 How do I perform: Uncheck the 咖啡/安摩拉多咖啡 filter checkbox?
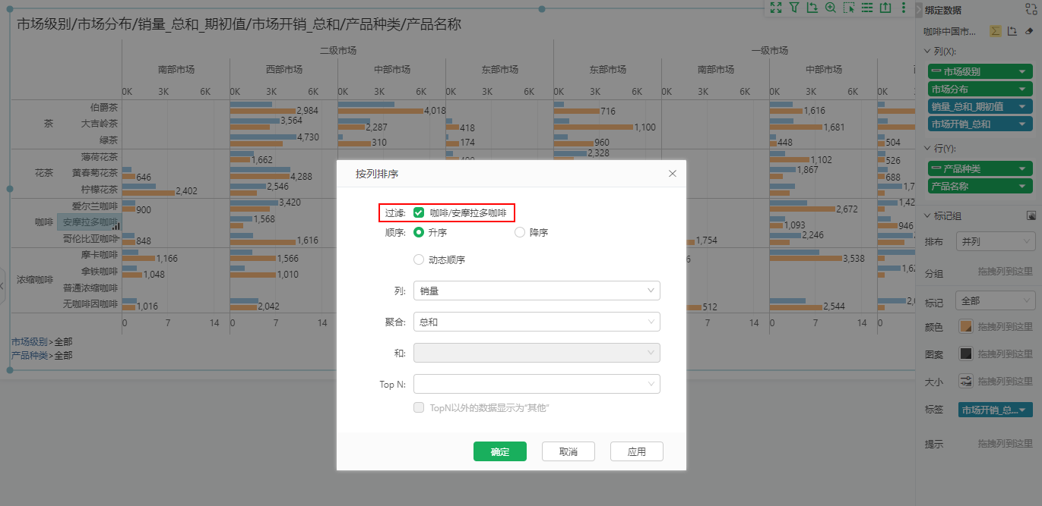419,213
